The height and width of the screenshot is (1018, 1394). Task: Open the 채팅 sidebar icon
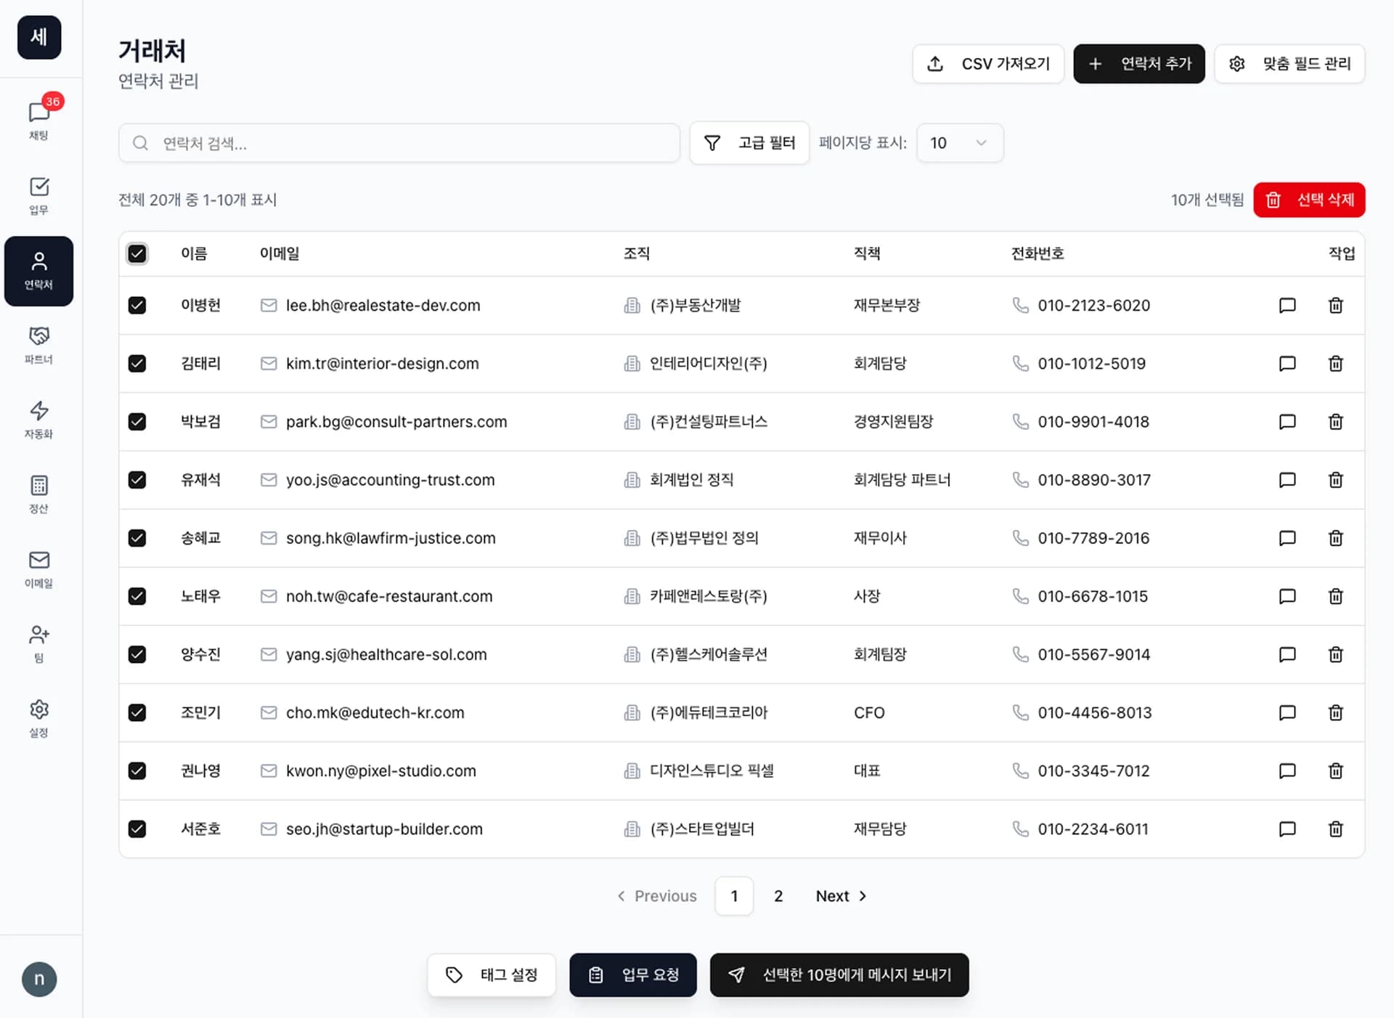click(38, 120)
